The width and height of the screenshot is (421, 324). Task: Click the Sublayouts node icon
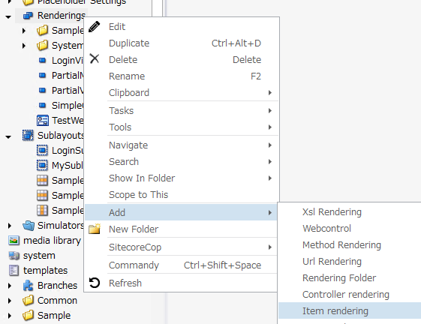28,135
